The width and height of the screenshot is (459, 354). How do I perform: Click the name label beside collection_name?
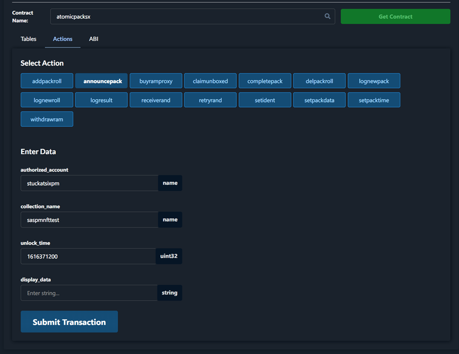[x=170, y=220]
